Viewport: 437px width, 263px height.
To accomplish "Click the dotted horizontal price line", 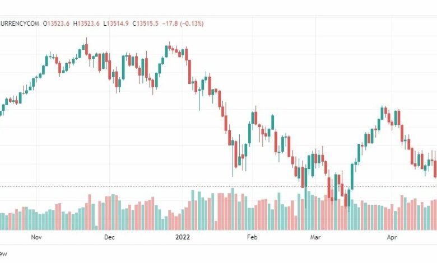I will (x=218, y=187).
